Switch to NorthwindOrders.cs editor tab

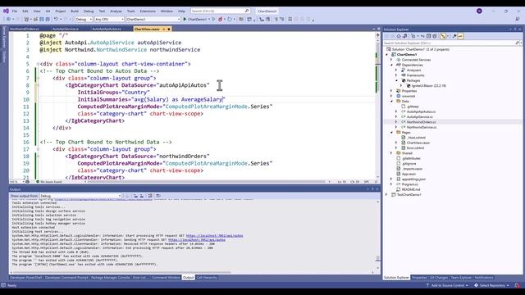pyautogui.click(x=25, y=29)
